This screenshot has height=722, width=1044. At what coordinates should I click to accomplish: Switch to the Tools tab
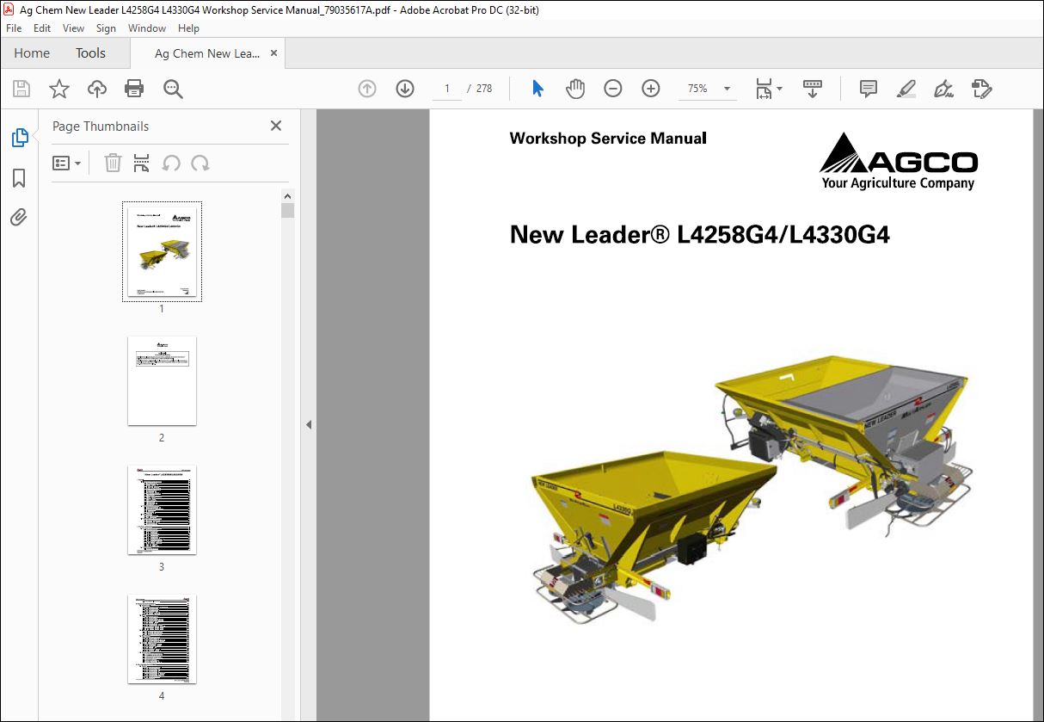tap(90, 53)
